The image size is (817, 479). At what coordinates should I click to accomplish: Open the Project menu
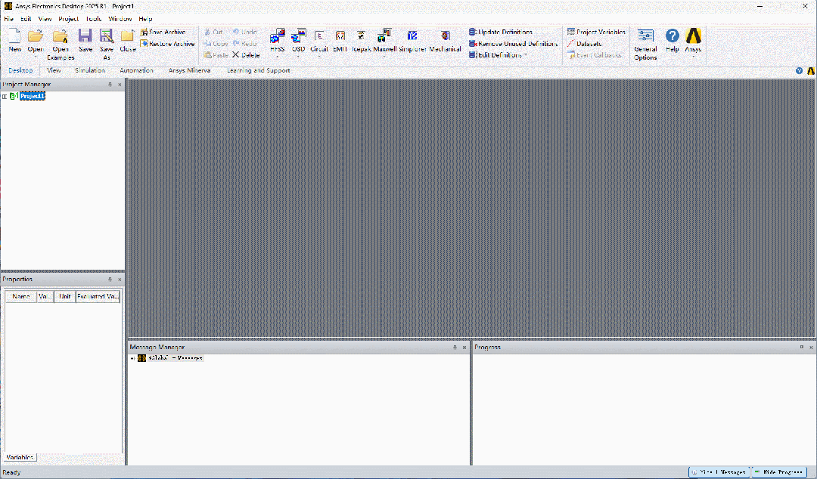[68, 19]
